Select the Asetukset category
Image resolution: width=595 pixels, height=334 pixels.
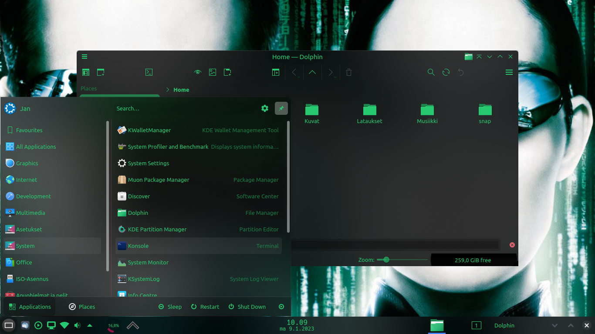pos(52,229)
